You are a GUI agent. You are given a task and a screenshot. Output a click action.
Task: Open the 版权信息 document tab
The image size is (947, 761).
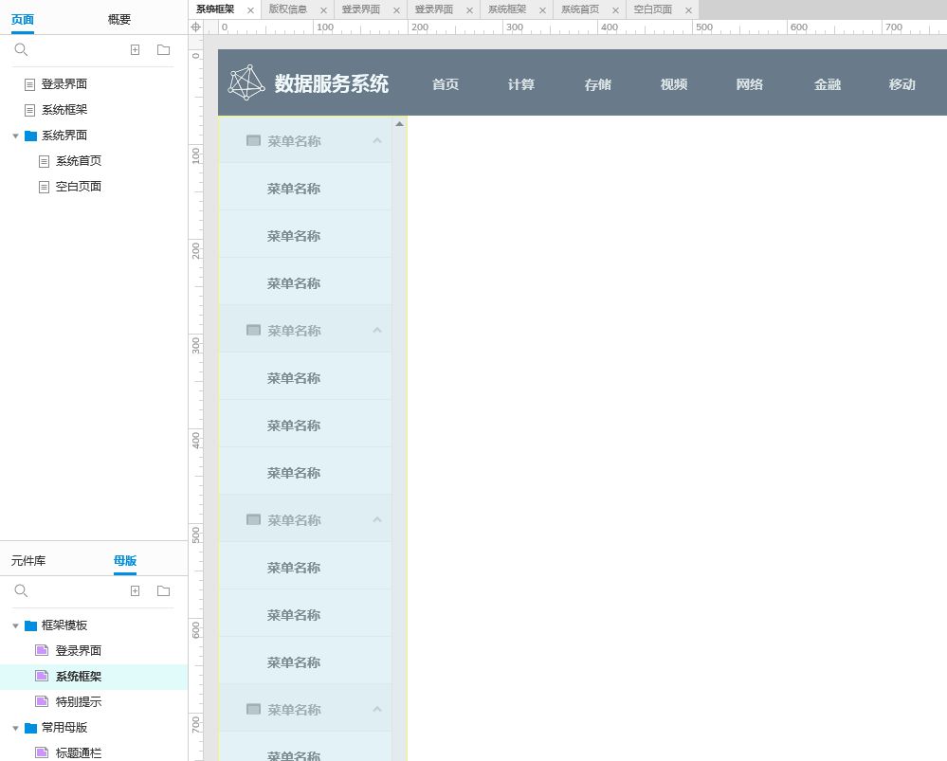(x=287, y=9)
